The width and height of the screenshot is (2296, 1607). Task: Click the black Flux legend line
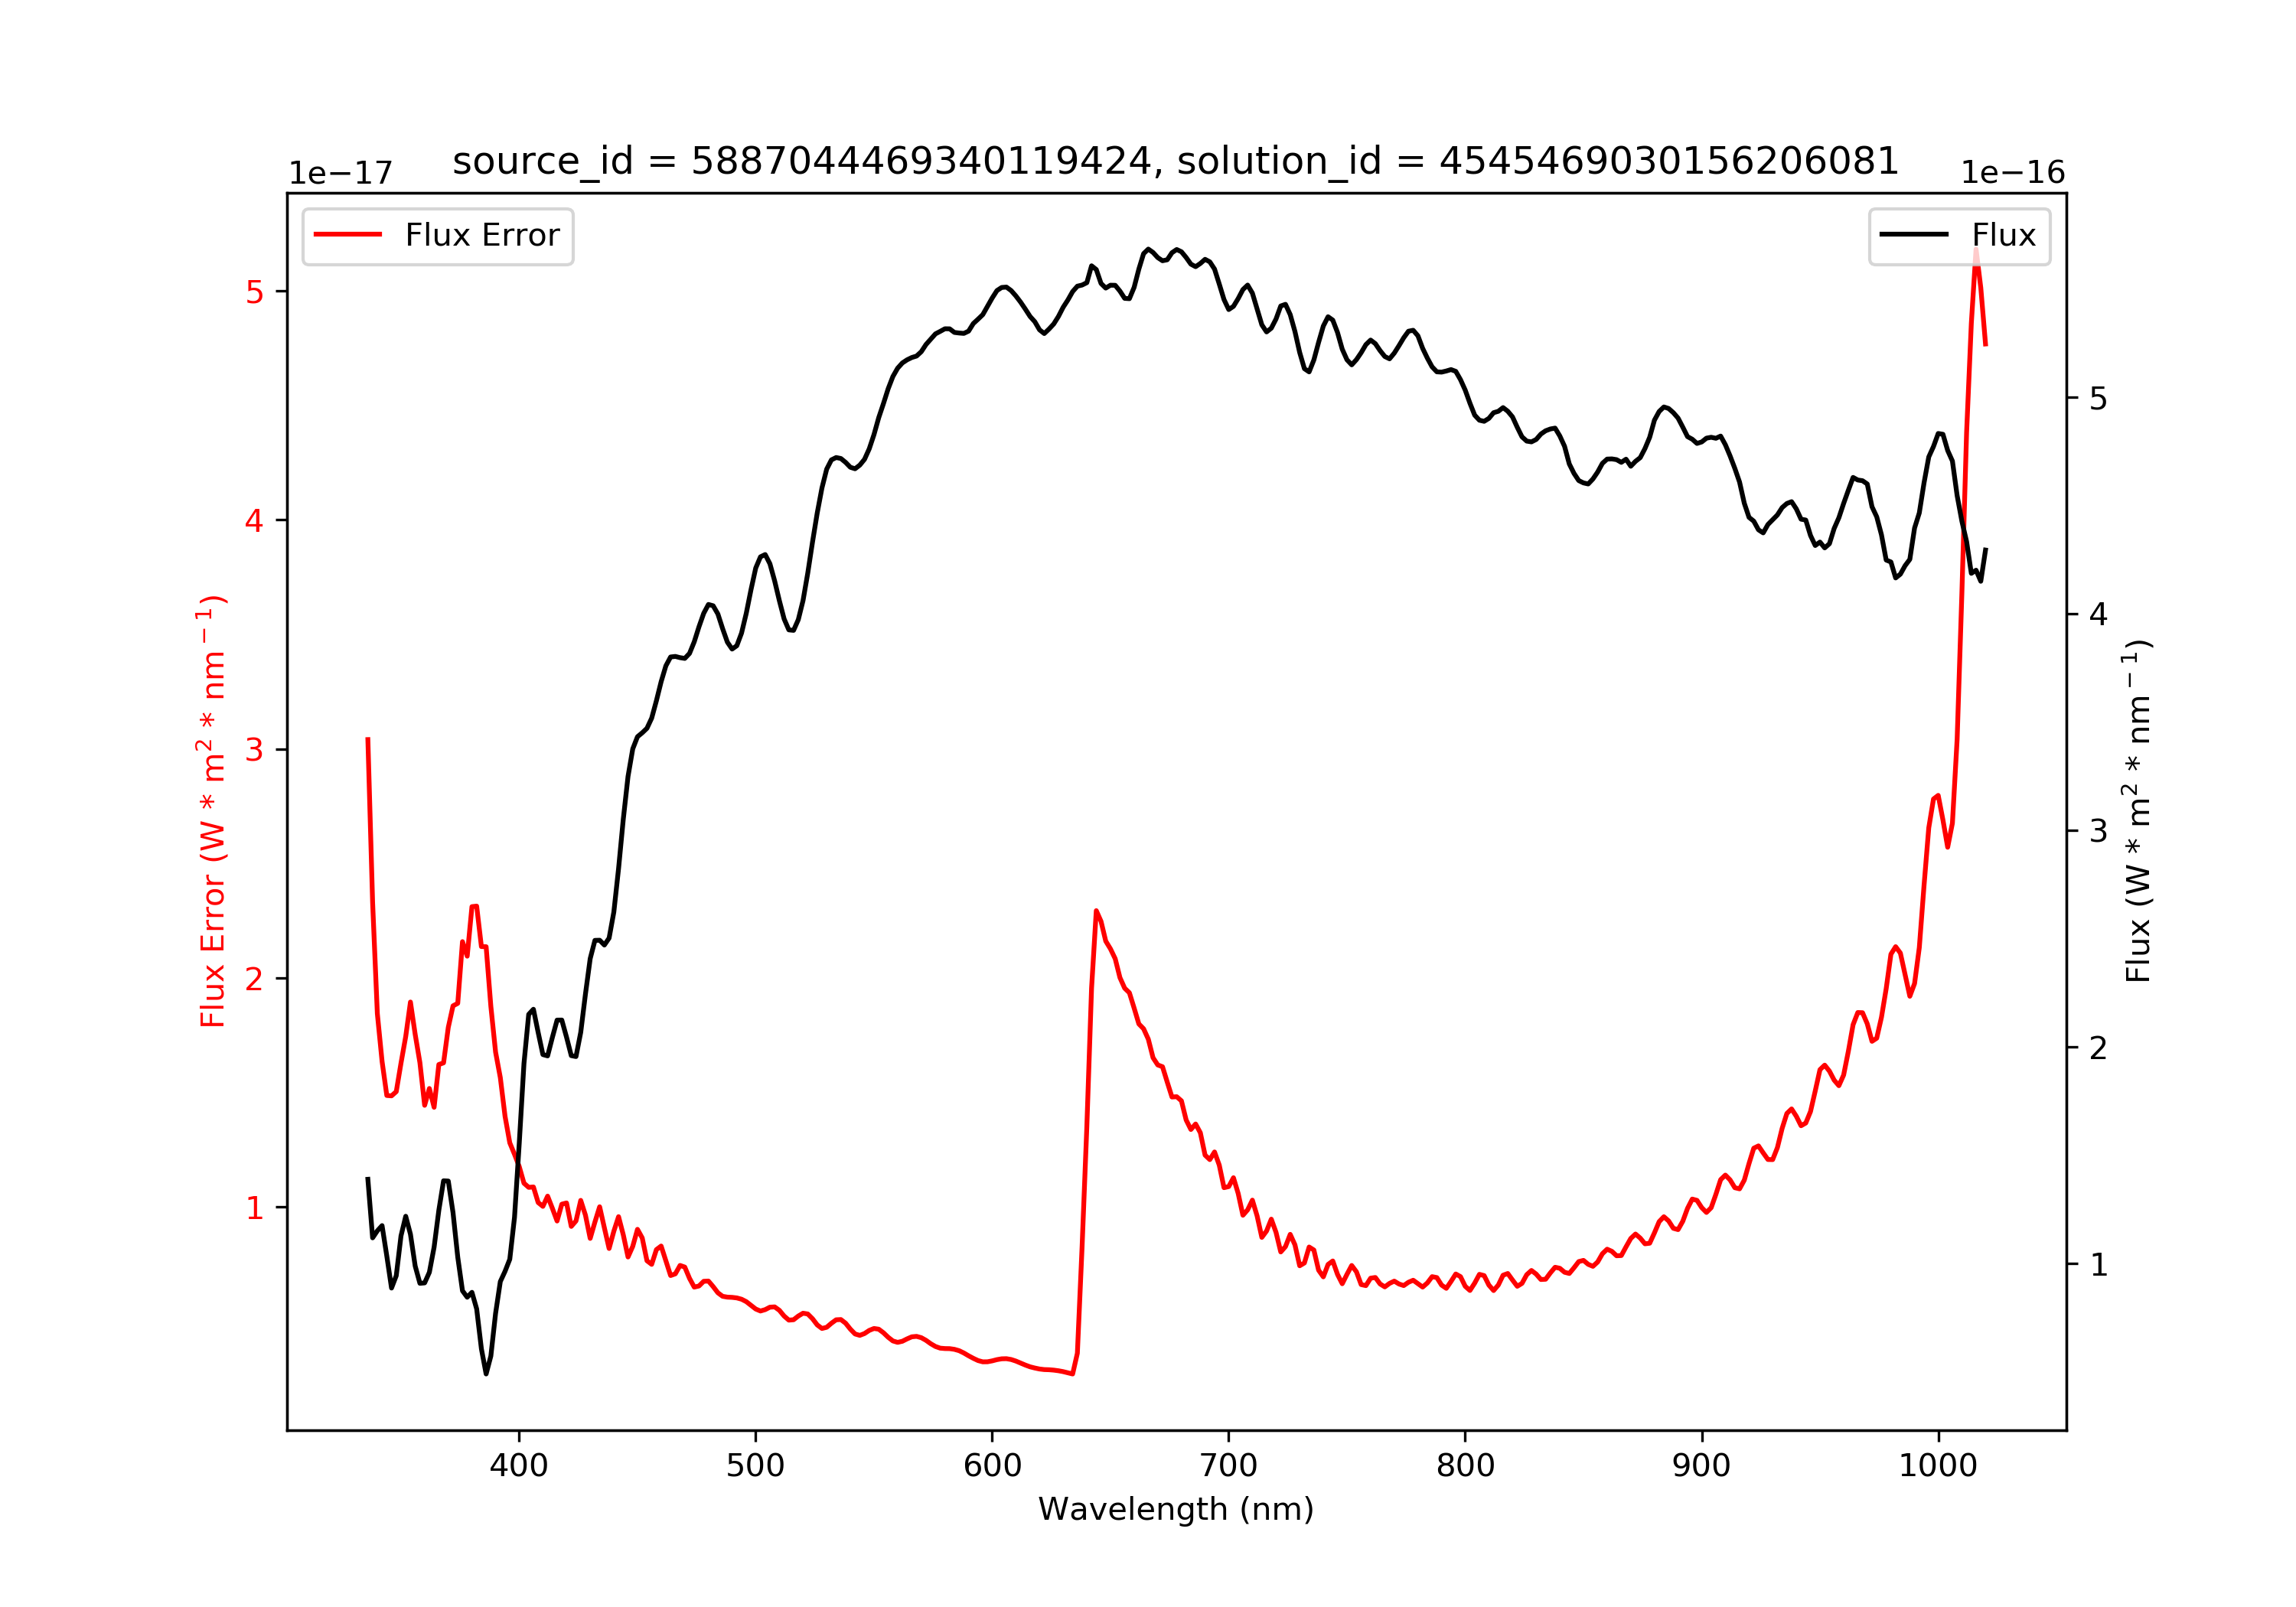1914,235
